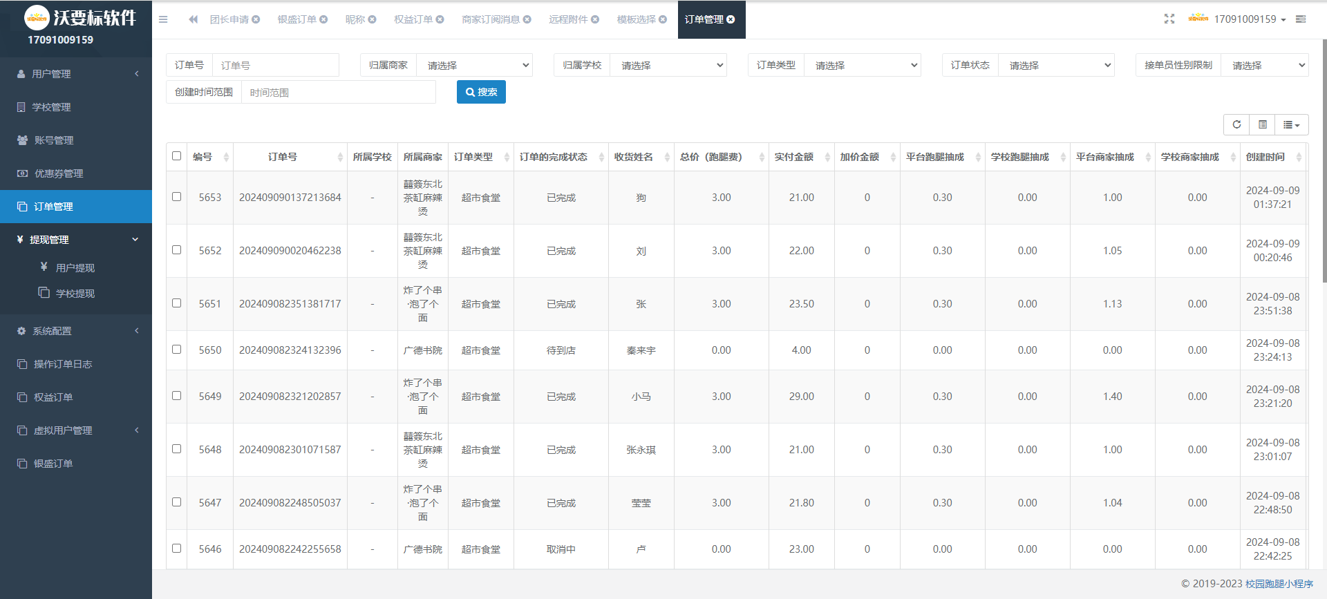
Task: Click order number 202409090137213684
Action: pyautogui.click(x=290, y=197)
